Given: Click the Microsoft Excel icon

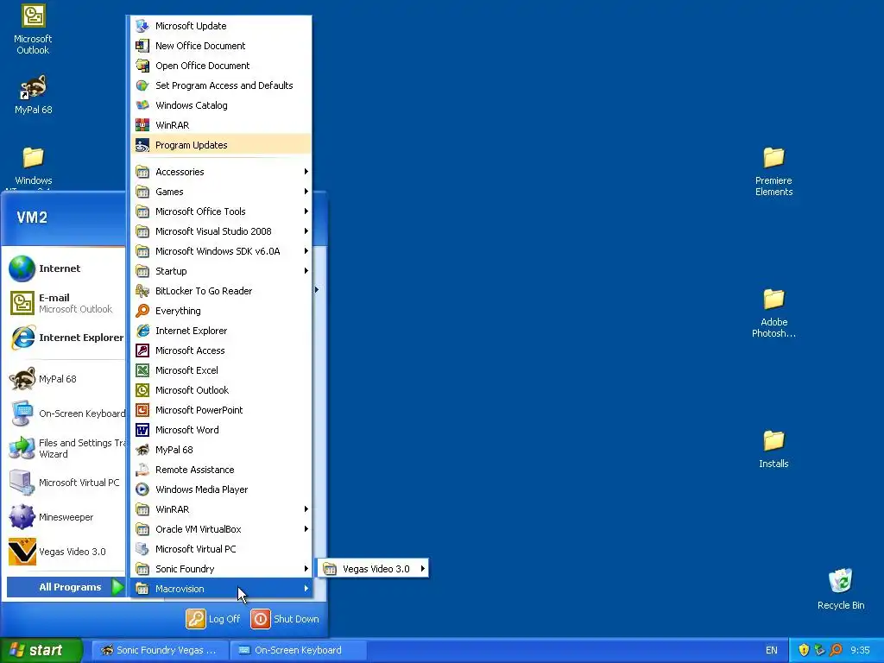Looking at the screenshot, I should 142,370.
